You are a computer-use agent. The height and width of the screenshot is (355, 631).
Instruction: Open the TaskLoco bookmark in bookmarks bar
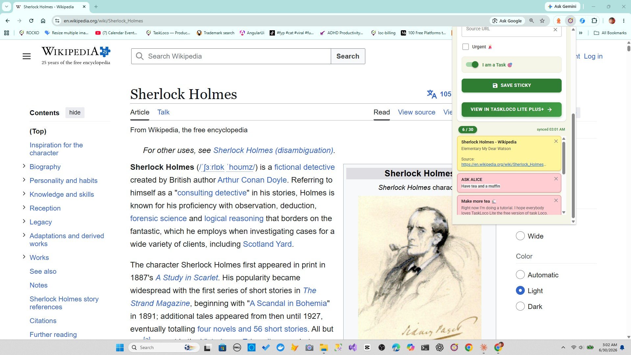click(168, 33)
